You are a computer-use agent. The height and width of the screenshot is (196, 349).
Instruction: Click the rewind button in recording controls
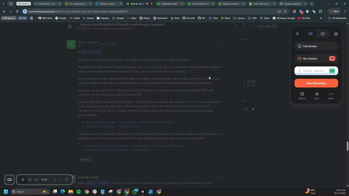[36, 180]
